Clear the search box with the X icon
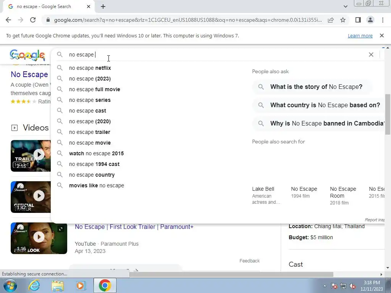This screenshot has width=391, height=293. point(371,55)
